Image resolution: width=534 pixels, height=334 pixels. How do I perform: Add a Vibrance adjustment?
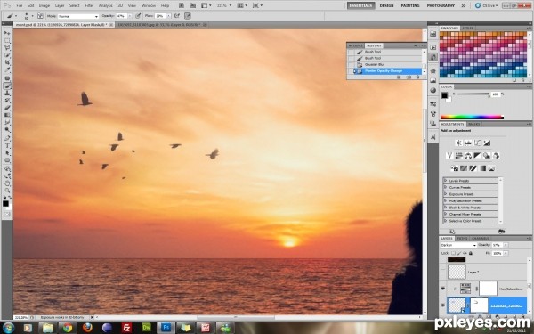coord(449,156)
